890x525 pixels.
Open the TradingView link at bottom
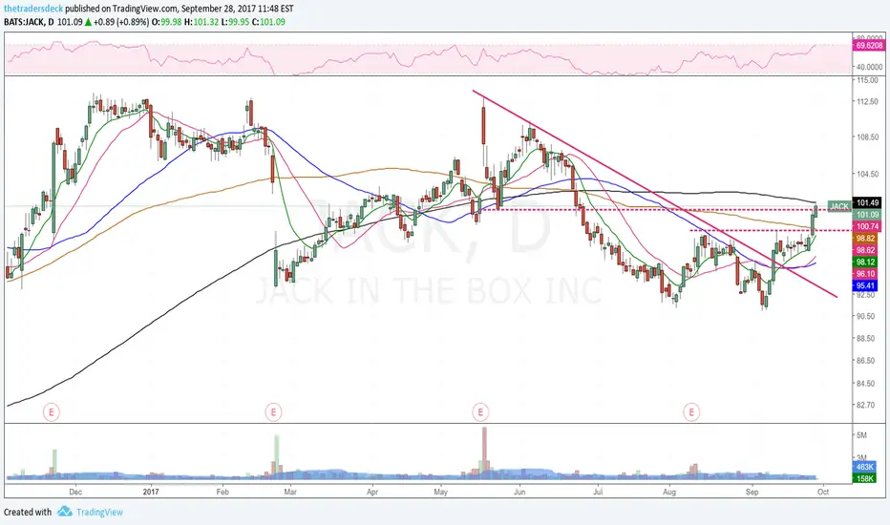(100, 512)
